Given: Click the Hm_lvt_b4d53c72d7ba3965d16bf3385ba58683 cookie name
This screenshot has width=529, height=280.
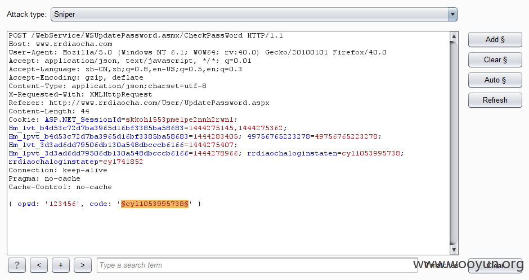Looking at the screenshot, I should [x=96, y=128].
